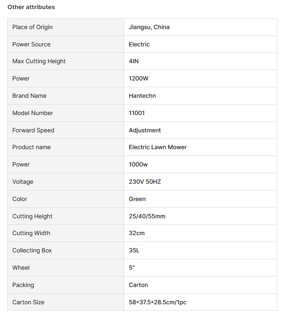The width and height of the screenshot is (284, 317).
Task: Click the "58*37.5*28.5cm/1pc" carton size value
Action: coord(158,302)
